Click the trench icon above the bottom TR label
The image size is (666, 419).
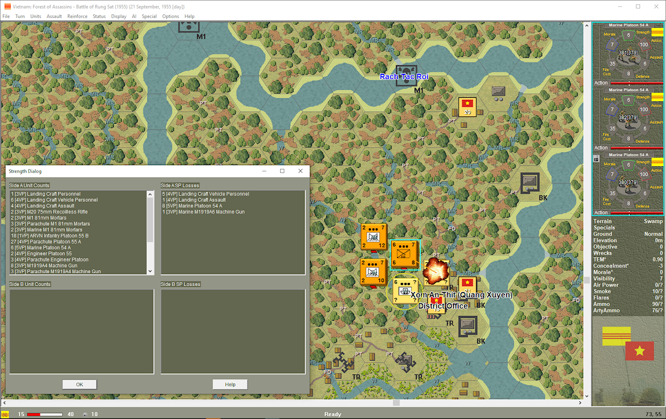click(x=406, y=361)
